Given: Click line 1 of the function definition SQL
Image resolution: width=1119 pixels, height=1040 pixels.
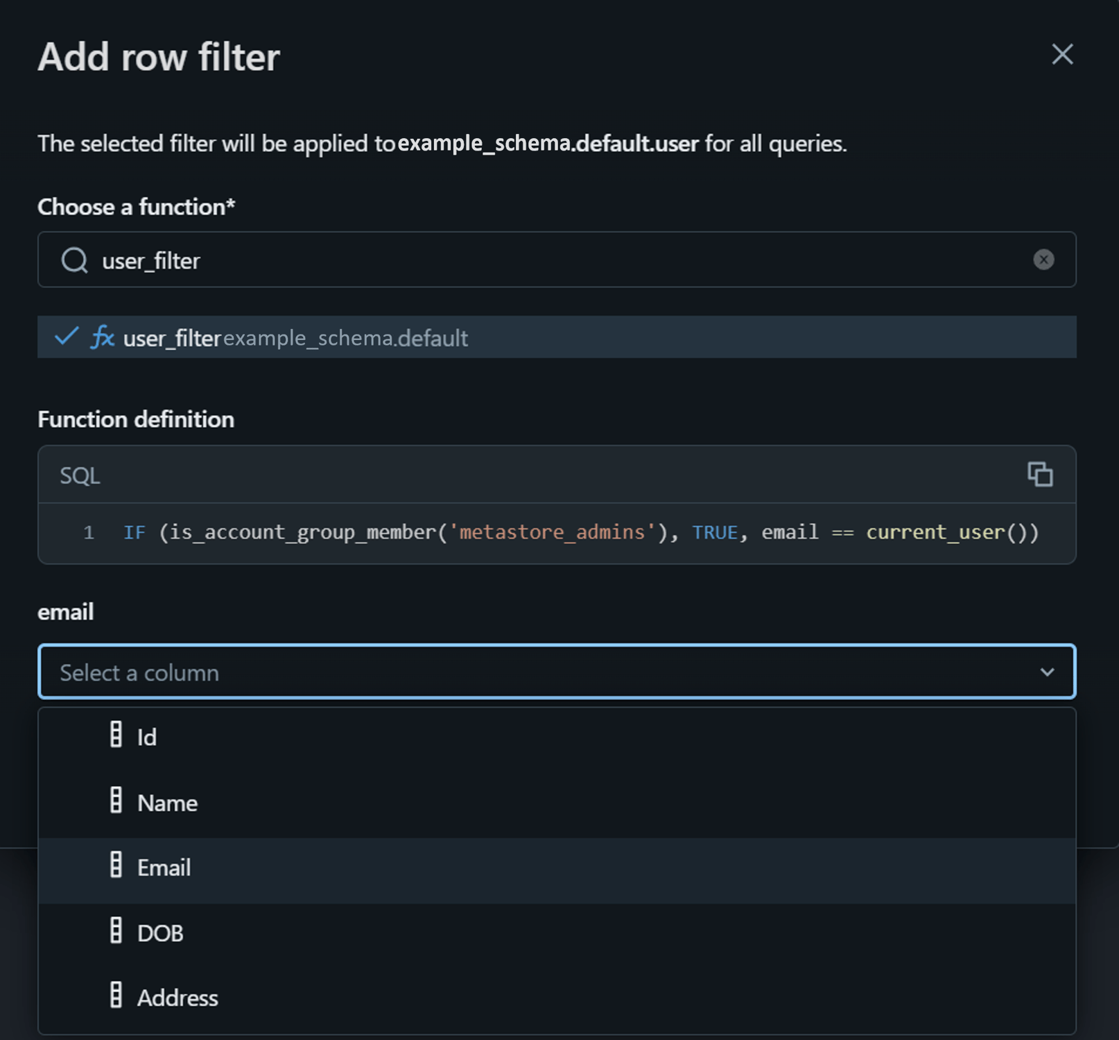Looking at the screenshot, I should [555, 532].
